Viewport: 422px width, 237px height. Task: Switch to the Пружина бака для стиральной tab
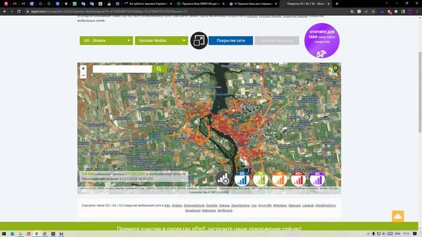point(253,4)
